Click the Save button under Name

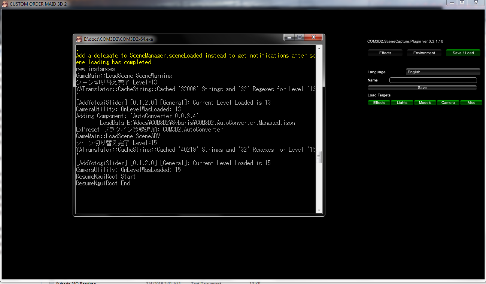pos(422,88)
